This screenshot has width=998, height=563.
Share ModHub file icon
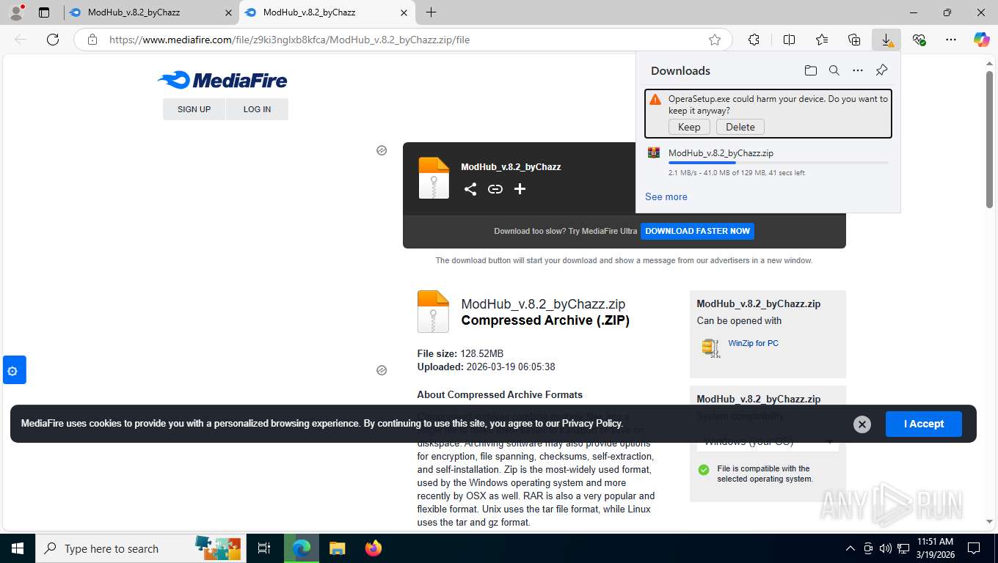(470, 189)
